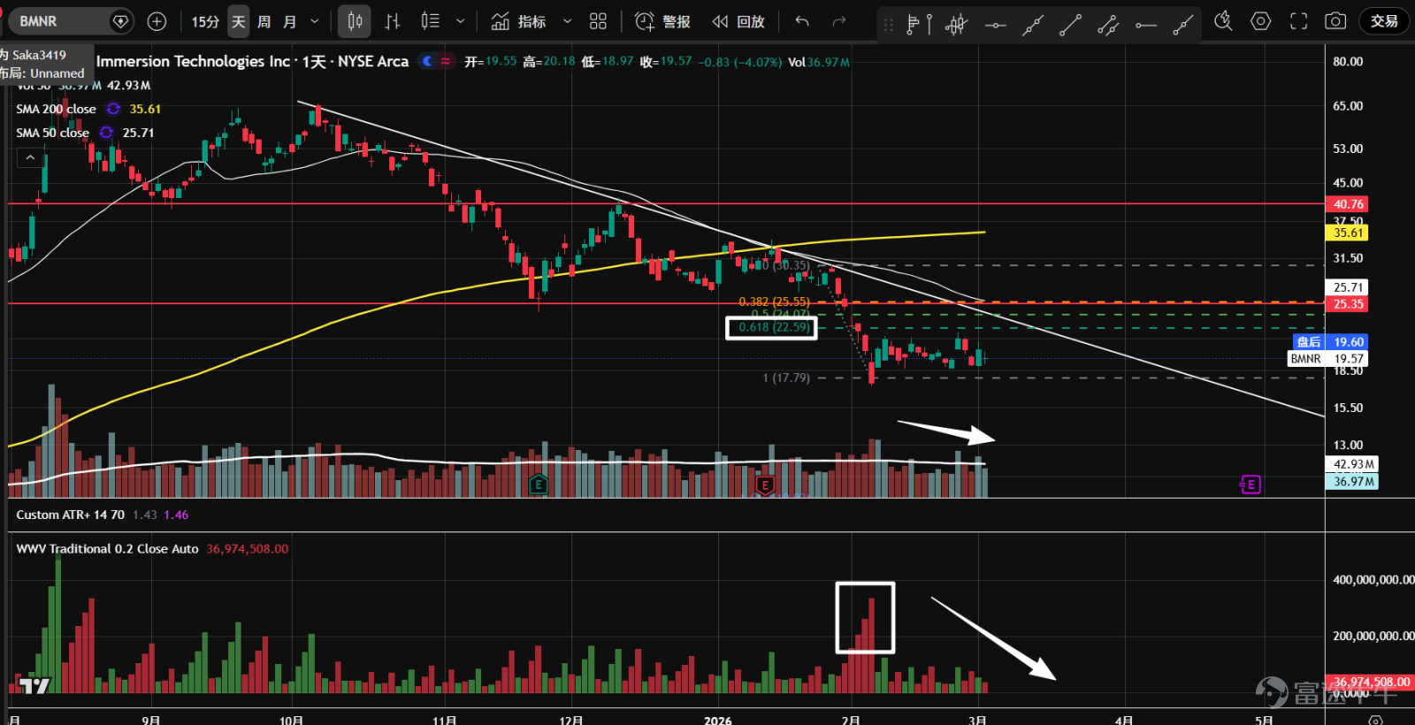Click the BMNR 19.57 price label
The height and width of the screenshot is (725, 1415).
pos(1327,358)
